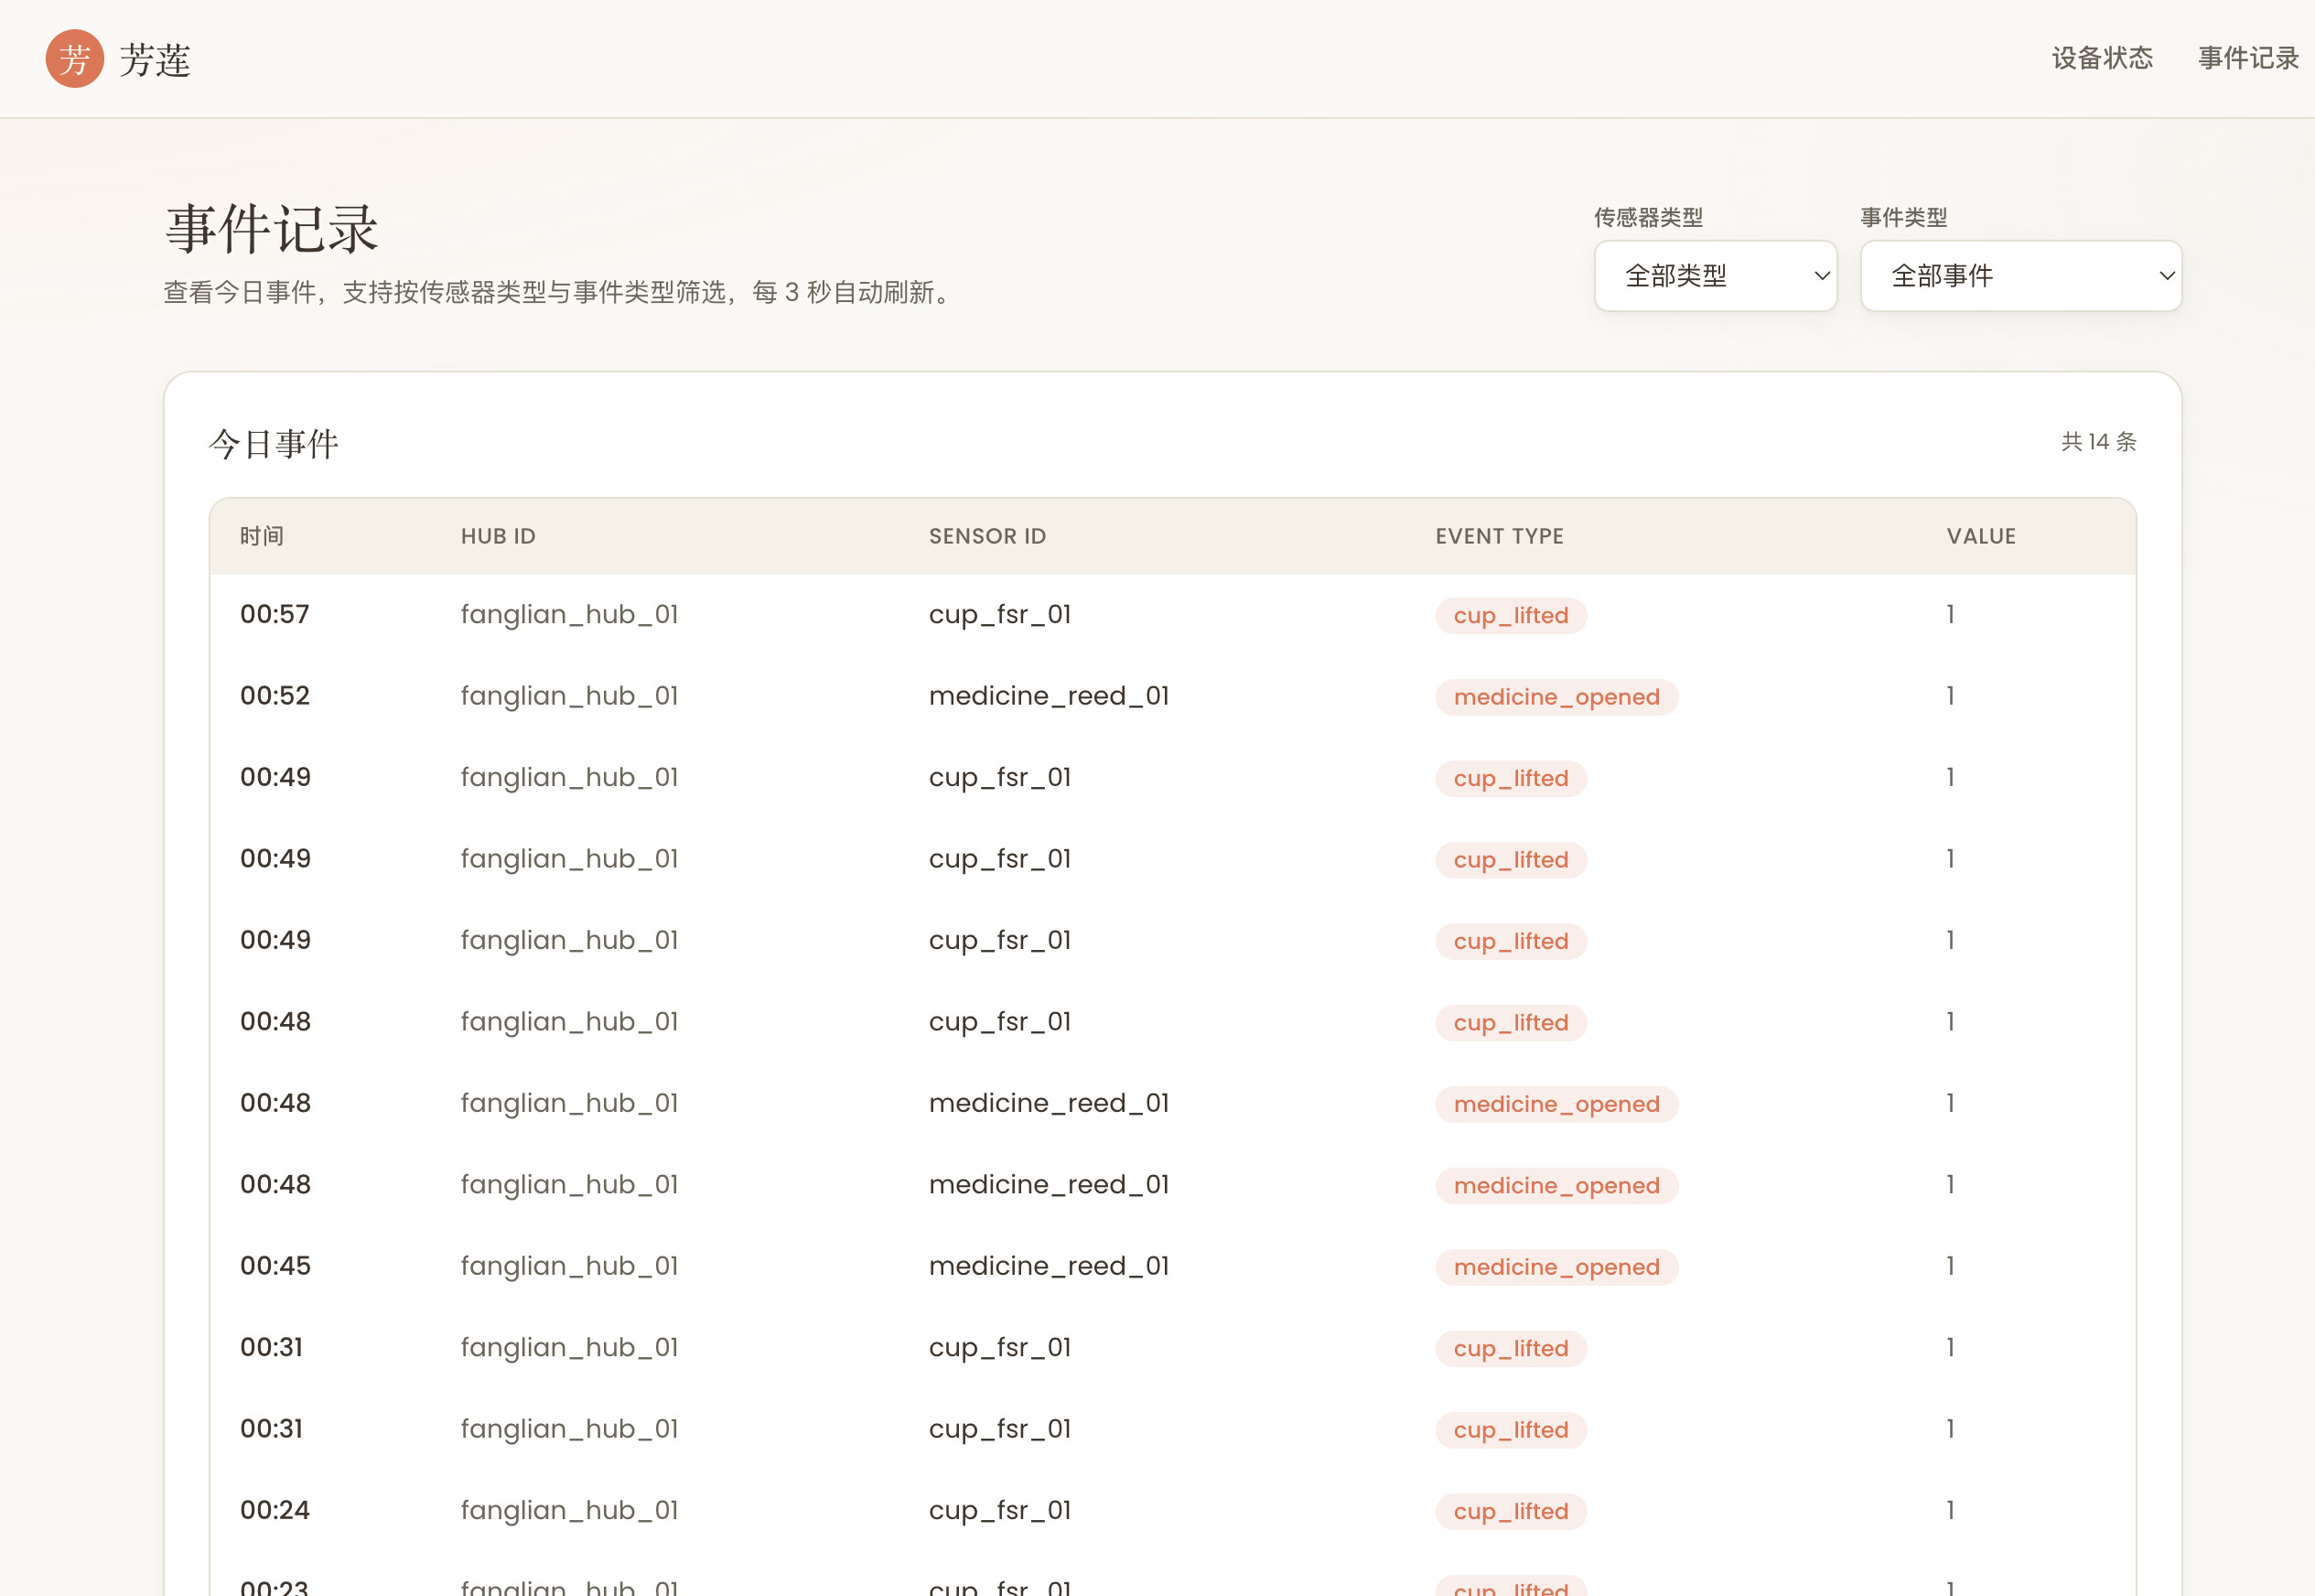Click the 芳莲 brand name
The width and height of the screenshot is (2315, 1596).
point(155,60)
